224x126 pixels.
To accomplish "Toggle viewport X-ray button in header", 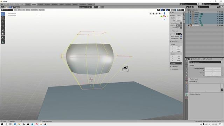I will click(x=172, y=10).
